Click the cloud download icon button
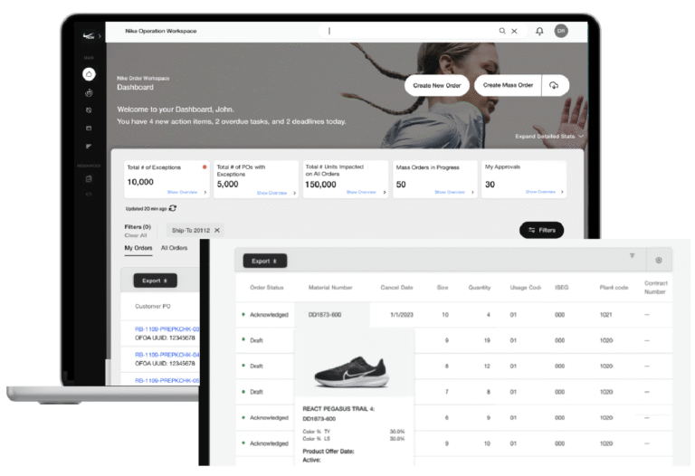This screenshot has height=476, width=695. pyautogui.click(x=555, y=85)
